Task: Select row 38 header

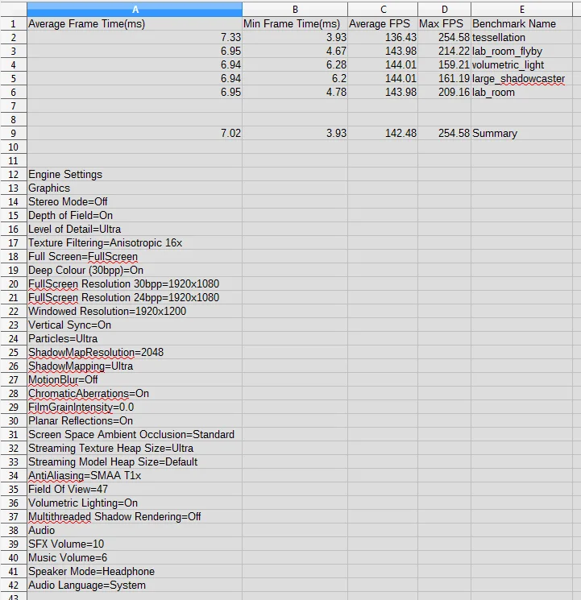Action: (x=14, y=531)
